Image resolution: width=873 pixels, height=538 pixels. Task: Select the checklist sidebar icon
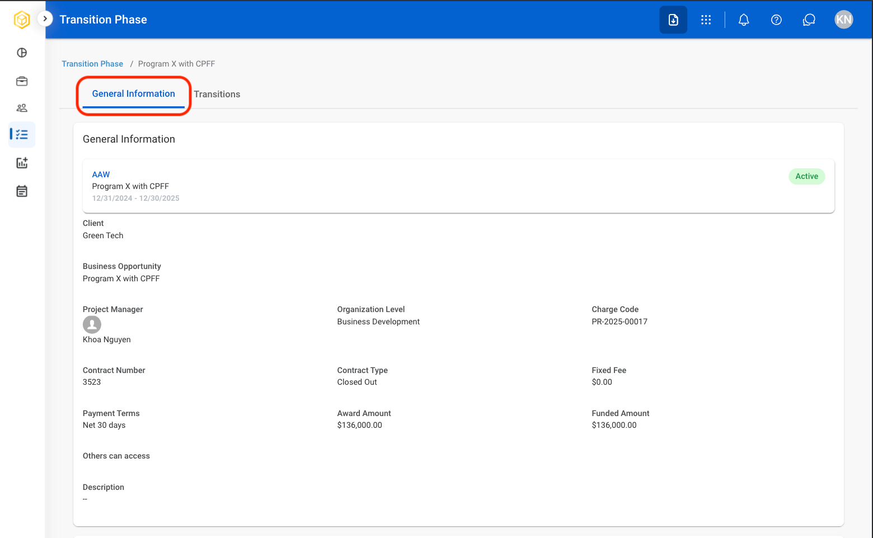tap(22, 134)
